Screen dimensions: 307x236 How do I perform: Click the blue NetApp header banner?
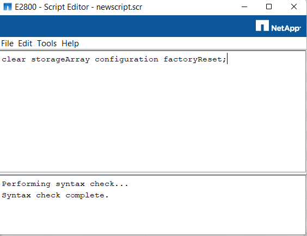pos(125,26)
